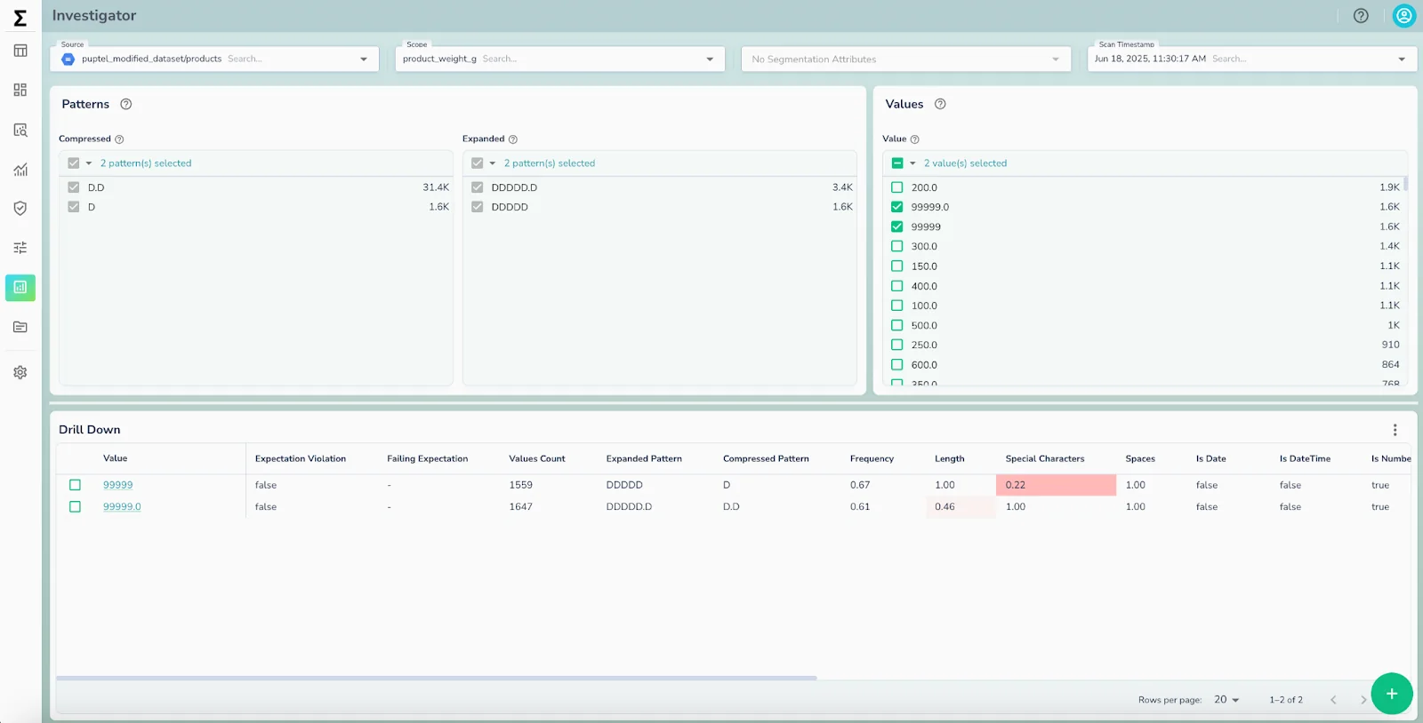This screenshot has width=1423, height=723.
Task: Show help for Values panel
Action: (x=940, y=104)
